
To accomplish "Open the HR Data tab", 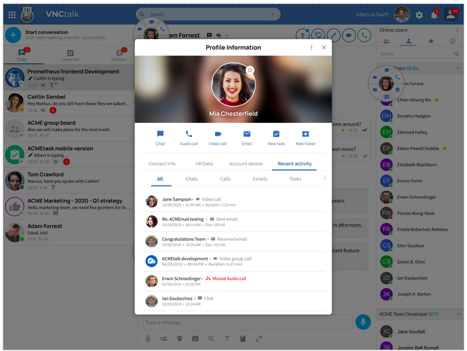I will point(204,164).
